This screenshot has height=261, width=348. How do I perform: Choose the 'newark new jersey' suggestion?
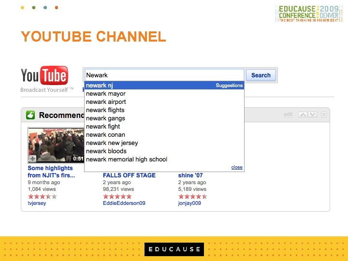pos(164,143)
